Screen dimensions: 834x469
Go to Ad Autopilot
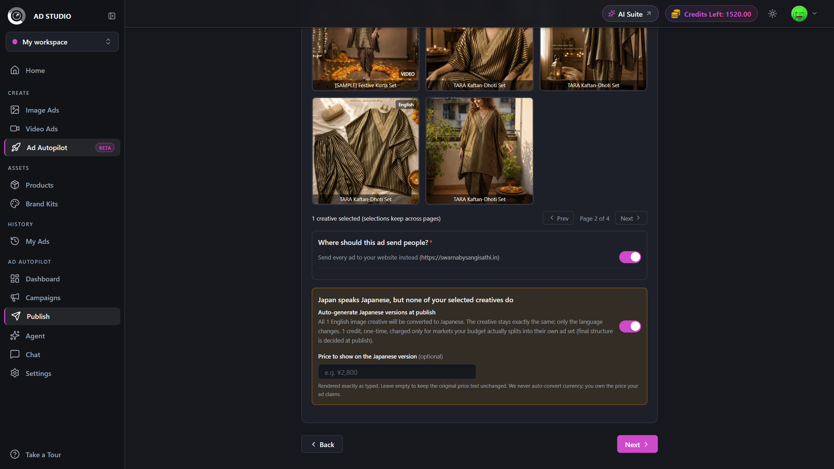pyautogui.click(x=62, y=147)
